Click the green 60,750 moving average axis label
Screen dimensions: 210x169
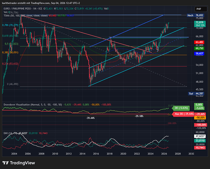[x=200, y=48]
